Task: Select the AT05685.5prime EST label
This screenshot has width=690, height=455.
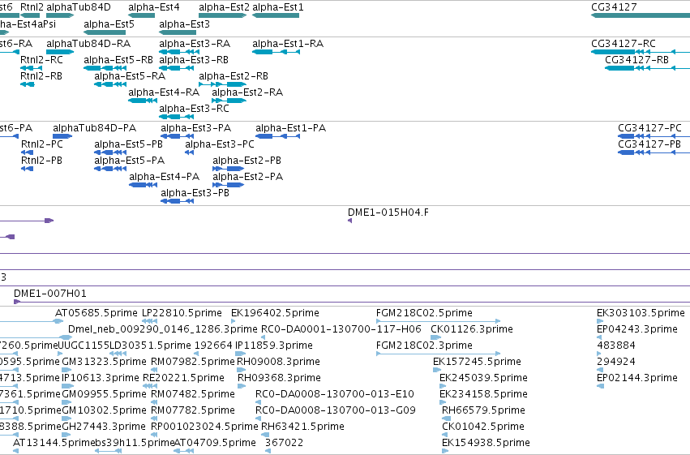Action: (96, 313)
